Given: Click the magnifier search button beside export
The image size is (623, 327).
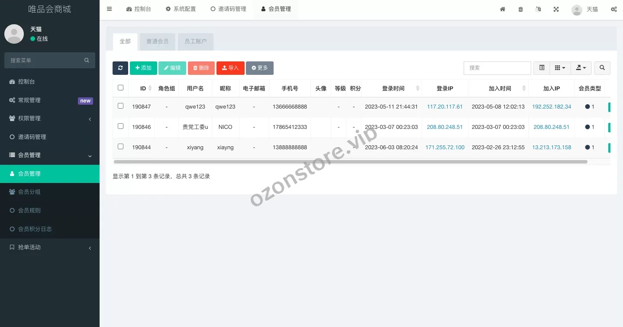Looking at the screenshot, I should point(602,68).
